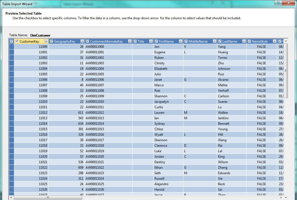Click the horizontal scrollbar left arrow
The width and height of the screenshot is (297, 200).
pyautogui.click(x=11, y=198)
